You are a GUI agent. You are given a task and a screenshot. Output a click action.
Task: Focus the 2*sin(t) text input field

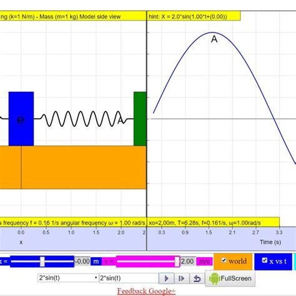(x=129, y=278)
